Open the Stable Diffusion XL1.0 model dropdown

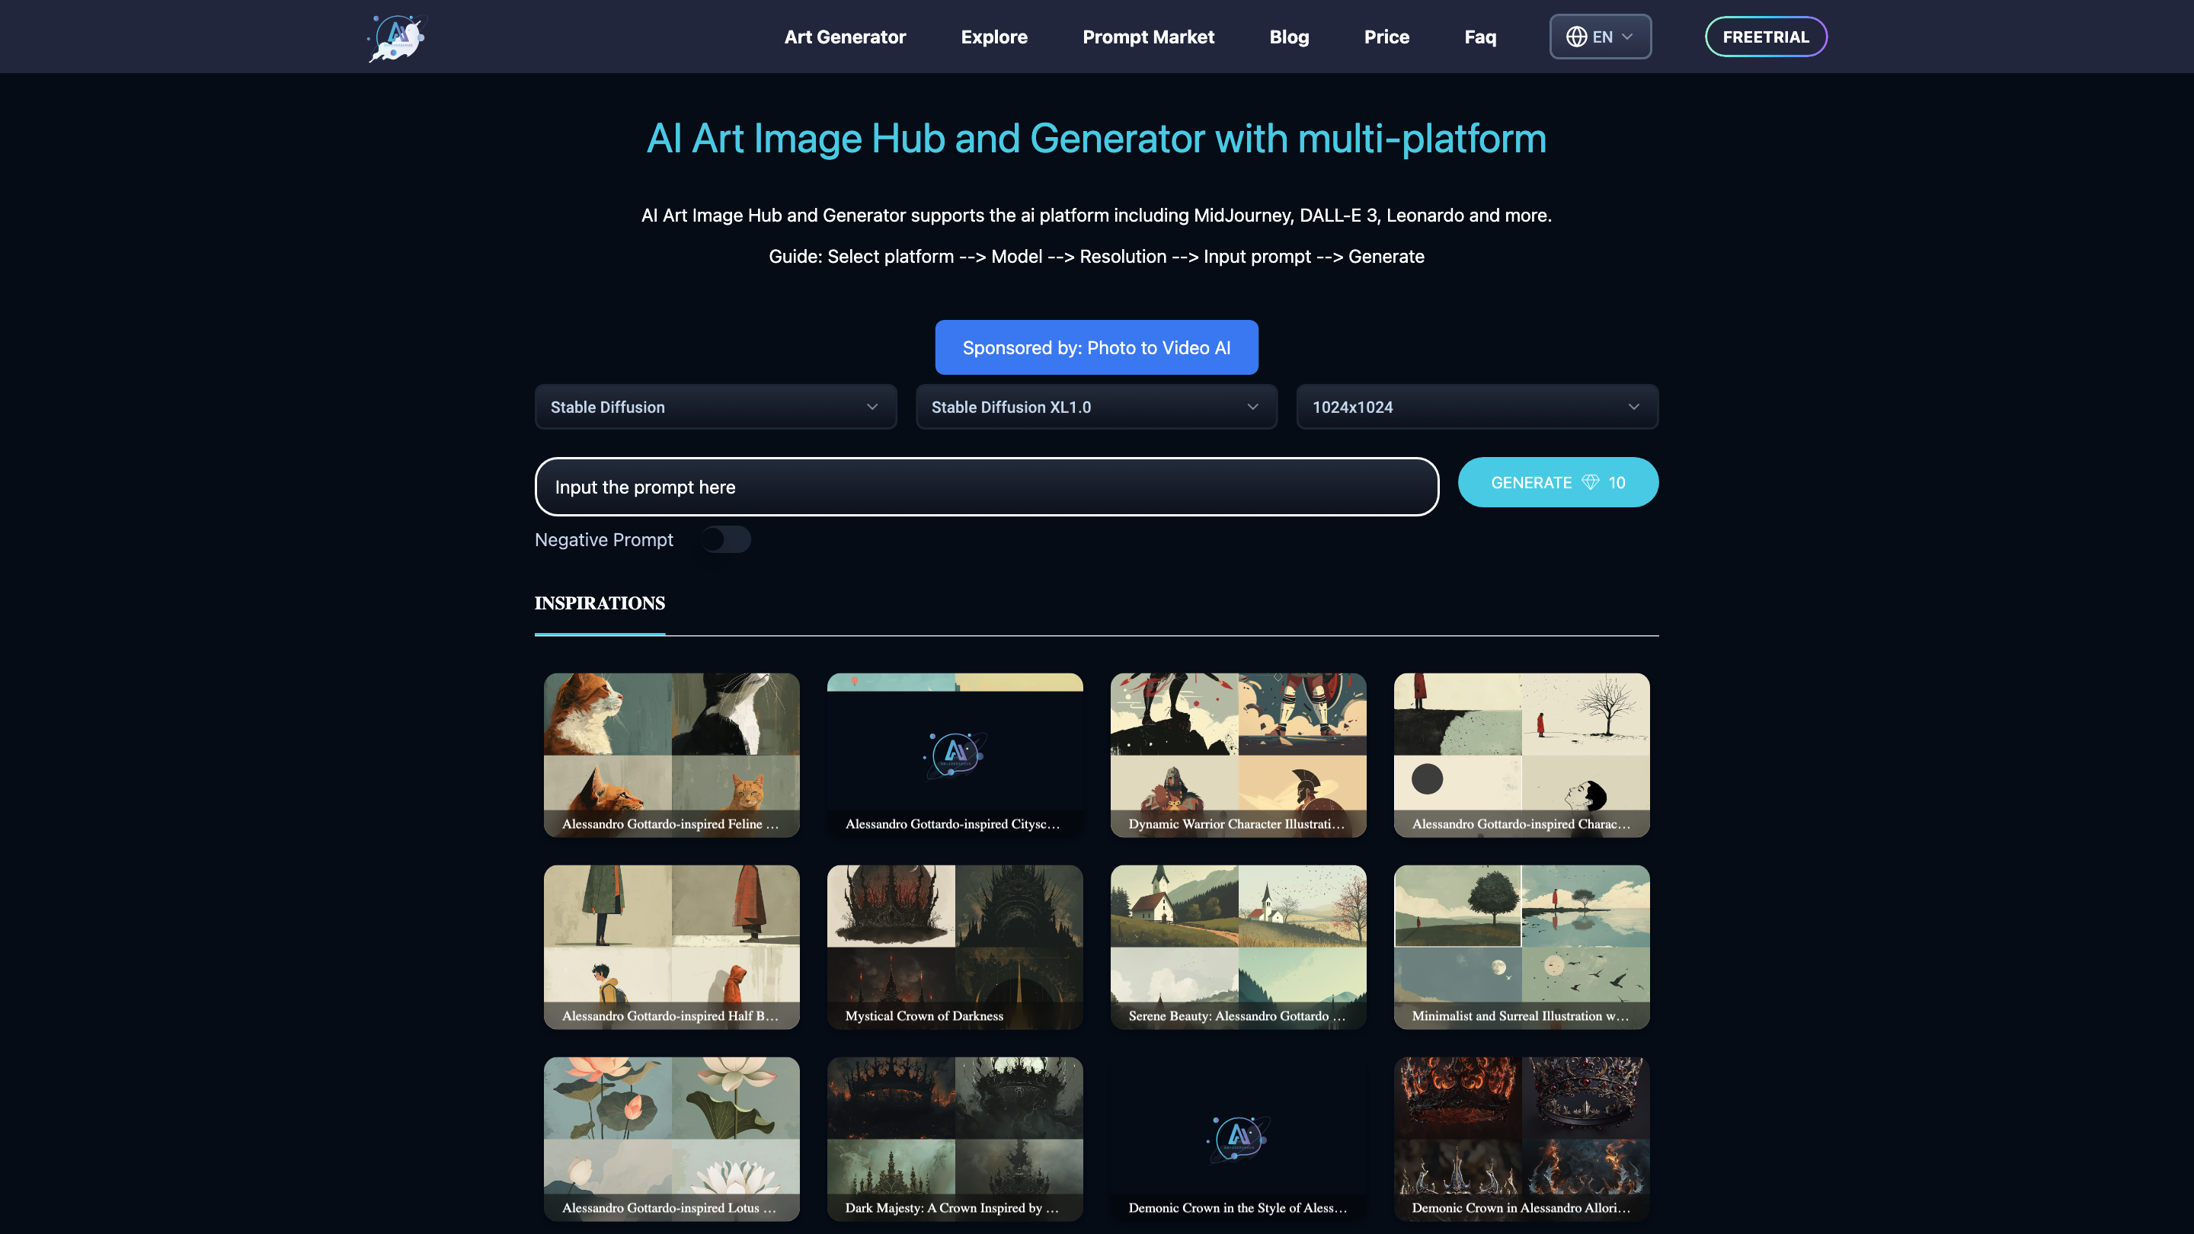[1096, 407]
